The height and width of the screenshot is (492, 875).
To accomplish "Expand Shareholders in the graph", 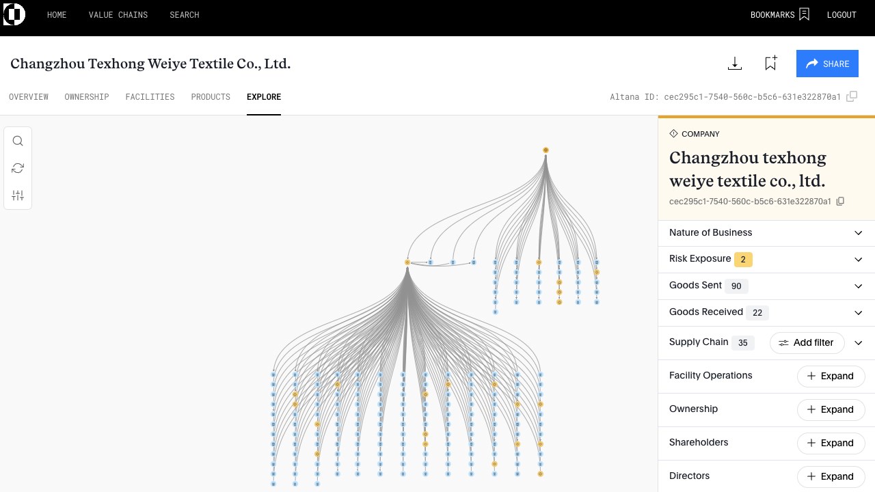I will [831, 443].
